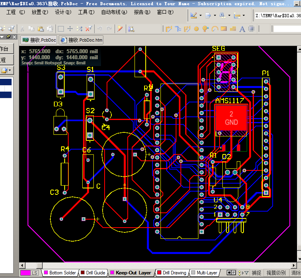Click the Paste clipboard icon

(40, 29)
